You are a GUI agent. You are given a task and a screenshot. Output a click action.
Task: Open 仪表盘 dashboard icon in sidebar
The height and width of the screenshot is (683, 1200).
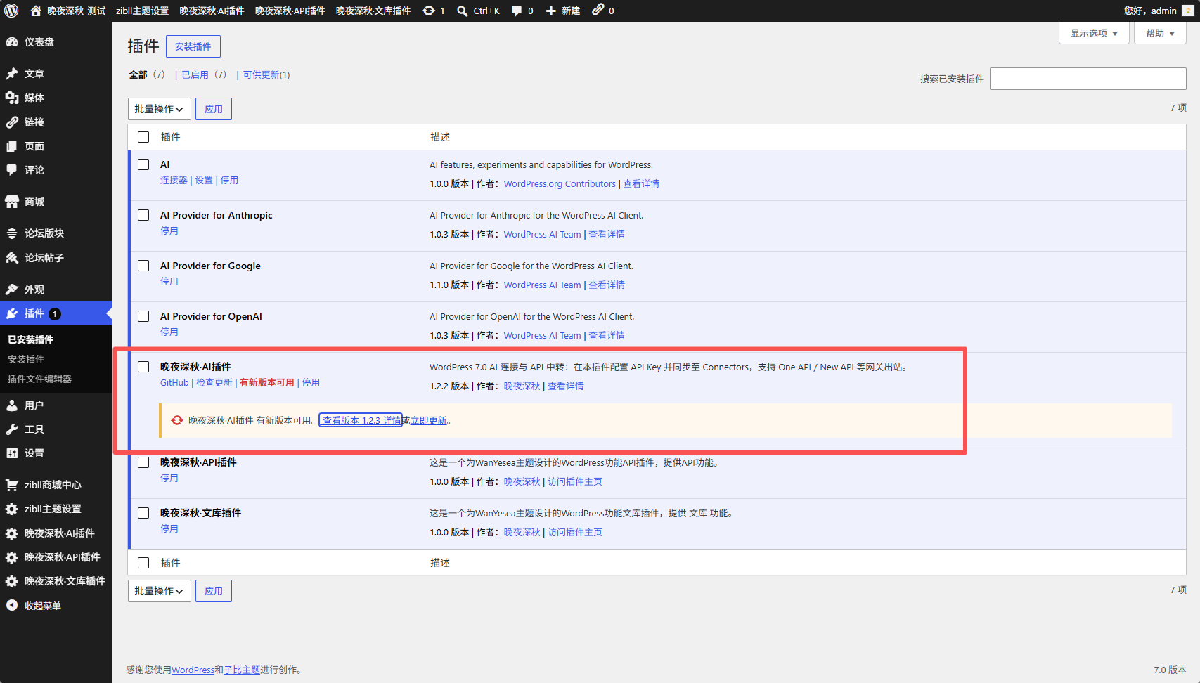tap(12, 42)
